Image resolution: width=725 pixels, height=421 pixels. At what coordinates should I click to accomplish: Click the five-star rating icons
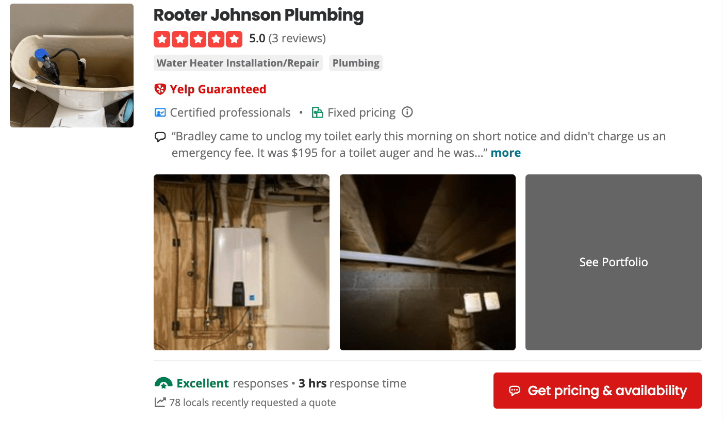coord(198,39)
